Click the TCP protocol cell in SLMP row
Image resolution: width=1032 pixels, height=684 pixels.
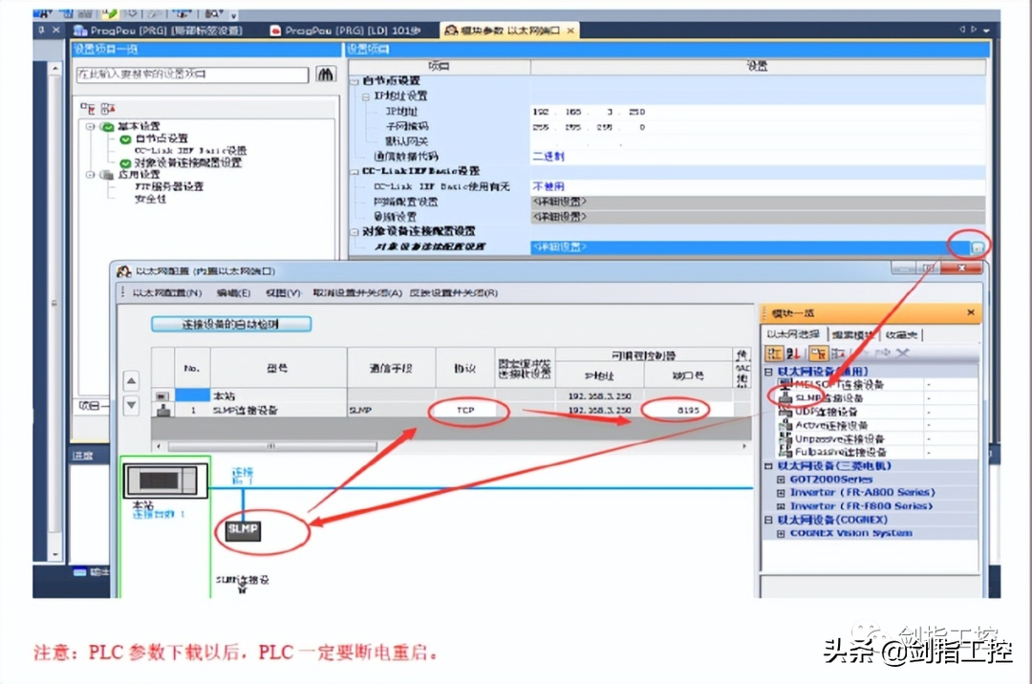coord(466,411)
